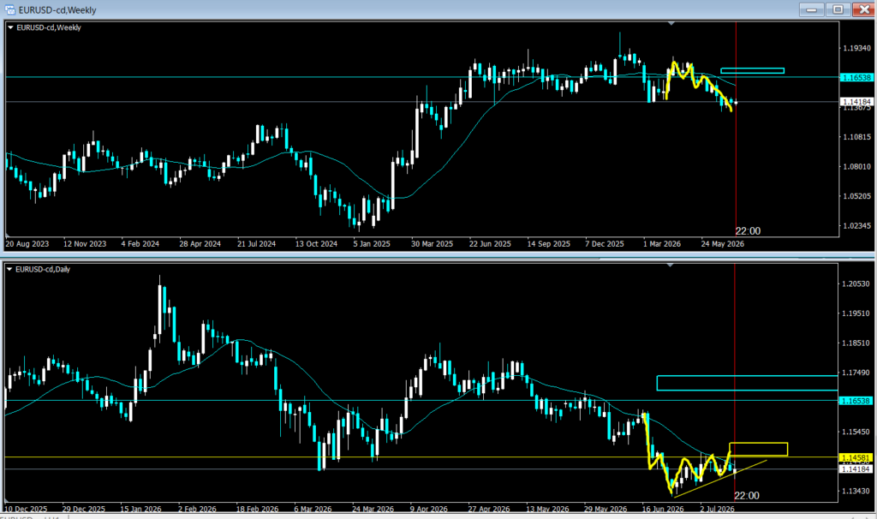This screenshot has height=519, width=877.
Task: Click the 1.08010 value on the weekly price scale
Action: 856,167
